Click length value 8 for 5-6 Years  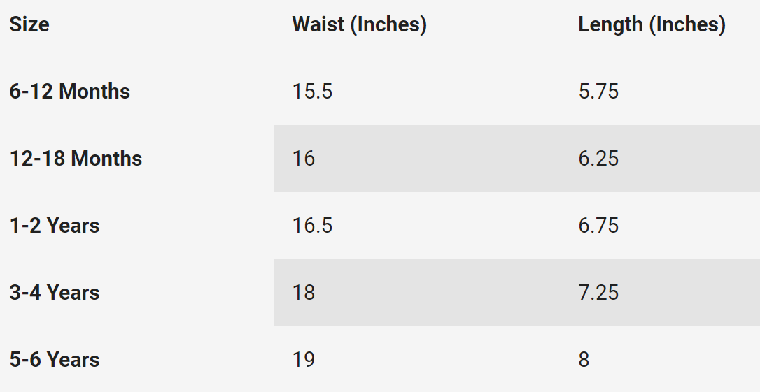click(x=584, y=360)
